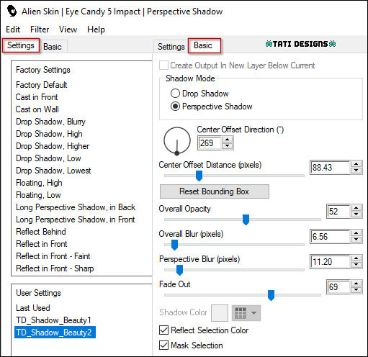Screen dimensions: 368x357
Task: Open the shadow color grid palette icon
Action: [x=241, y=313]
